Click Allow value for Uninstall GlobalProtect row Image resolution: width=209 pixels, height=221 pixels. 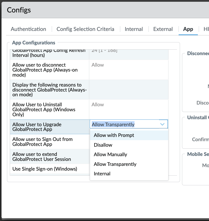(97, 105)
